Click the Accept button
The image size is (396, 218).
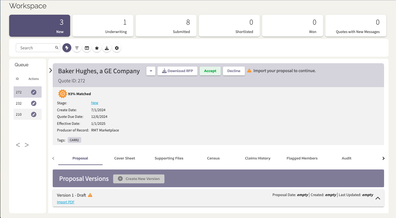point(210,71)
